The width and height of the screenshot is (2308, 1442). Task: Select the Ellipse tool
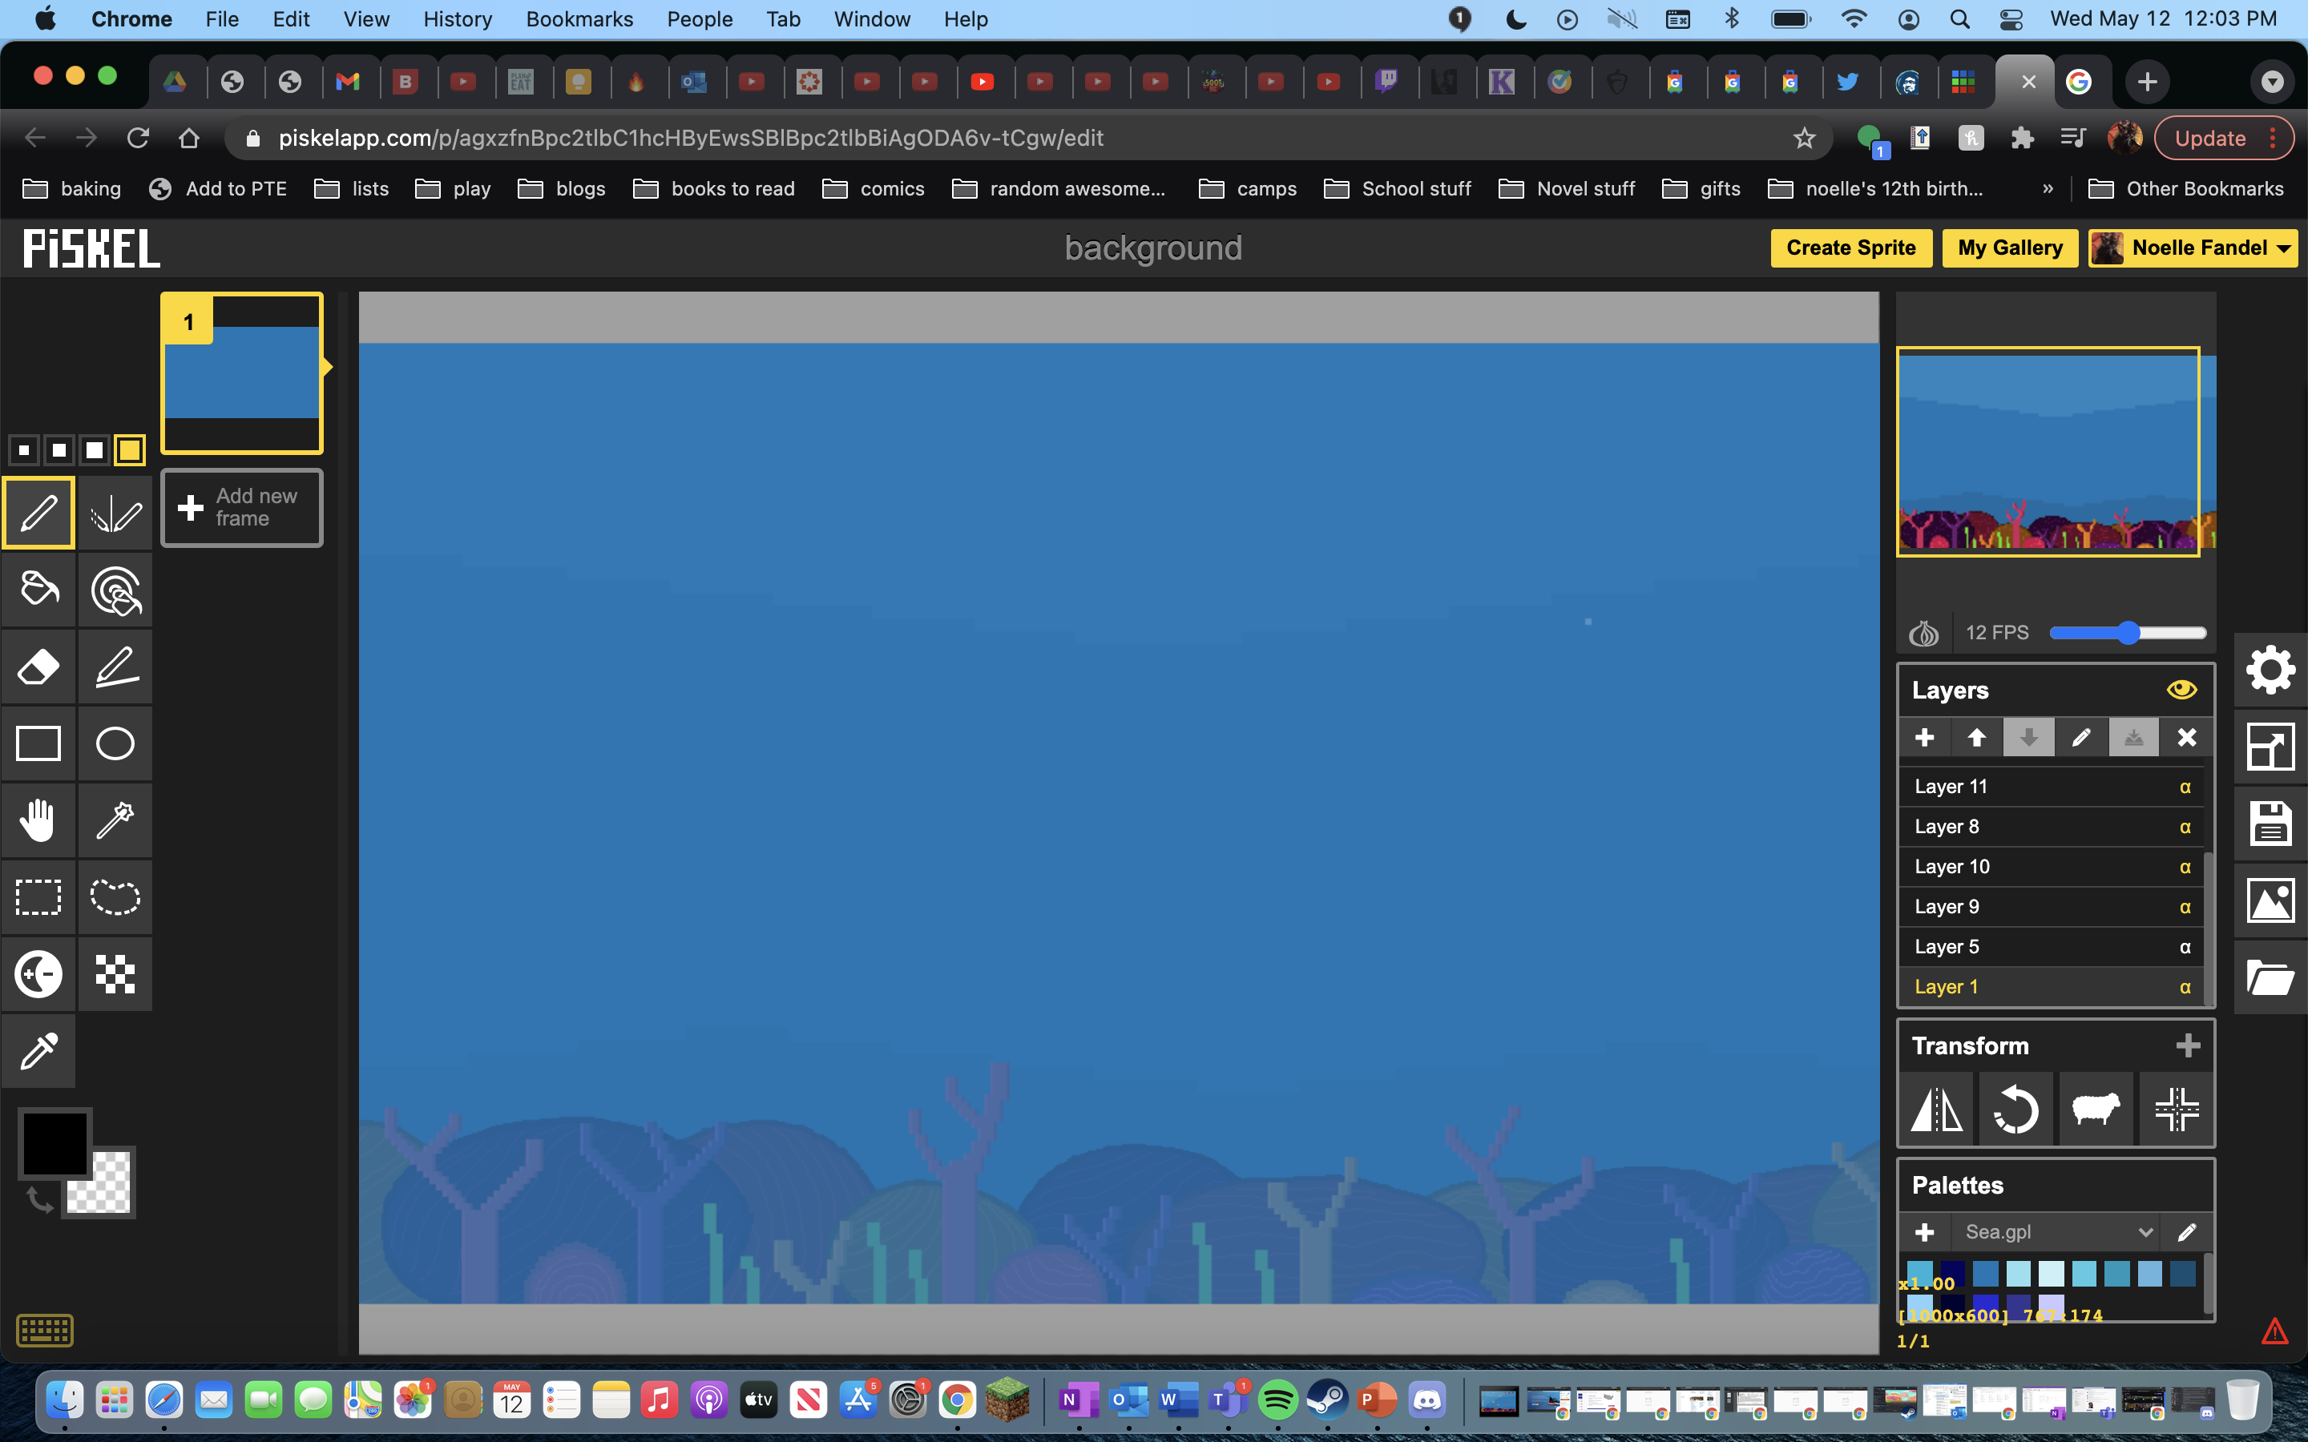tap(115, 743)
